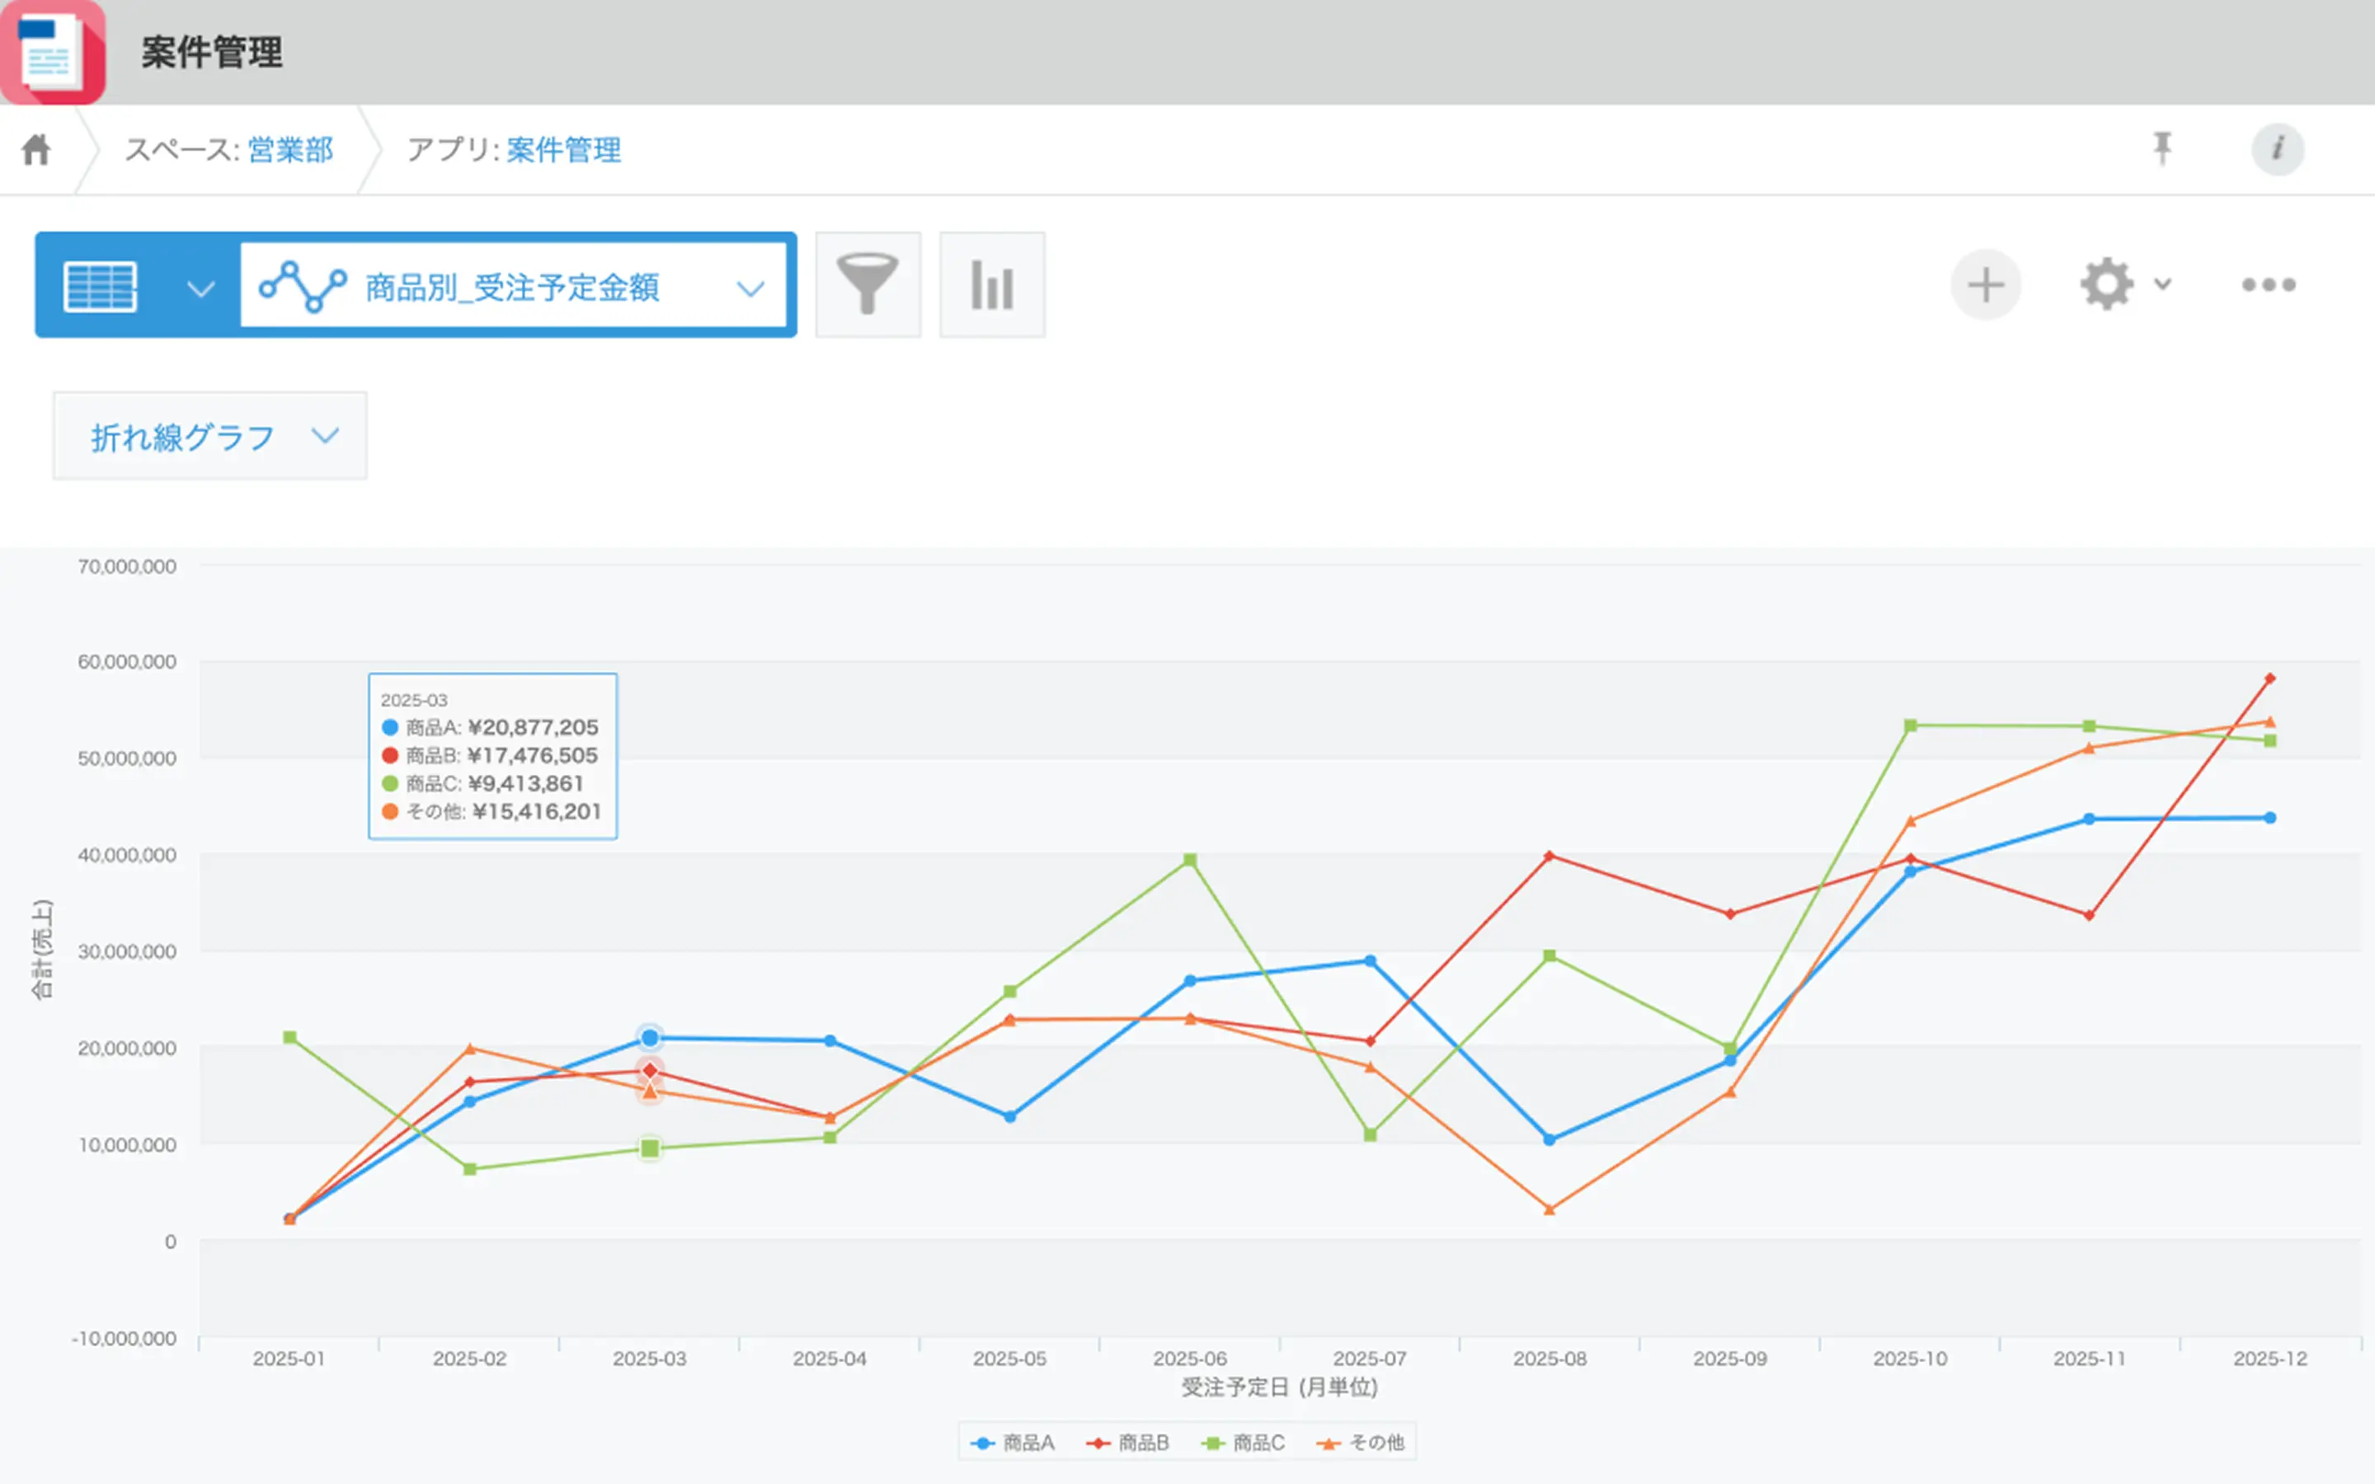
Task: Add a record with plus button
Action: coord(1986,284)
